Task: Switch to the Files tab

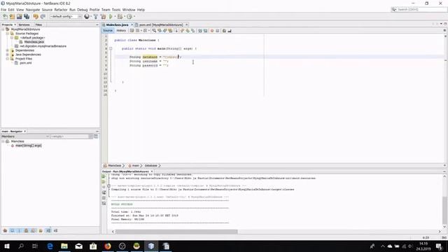Action: (x=38, y=25)
